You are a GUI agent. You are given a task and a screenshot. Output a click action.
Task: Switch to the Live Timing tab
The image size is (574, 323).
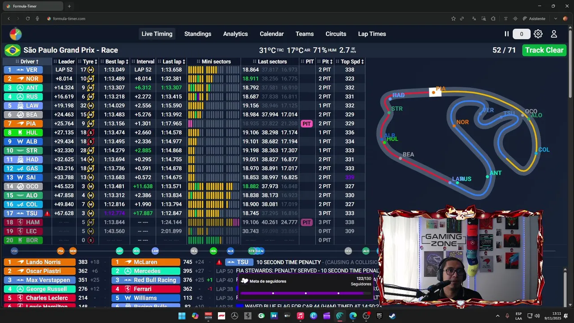click(157, 34)
